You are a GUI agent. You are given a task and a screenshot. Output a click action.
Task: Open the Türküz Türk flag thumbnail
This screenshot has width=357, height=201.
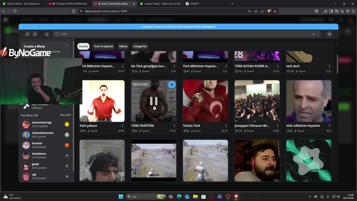(205, 101)
